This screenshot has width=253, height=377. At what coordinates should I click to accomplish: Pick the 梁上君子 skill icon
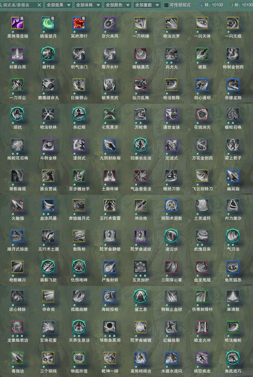233,145
